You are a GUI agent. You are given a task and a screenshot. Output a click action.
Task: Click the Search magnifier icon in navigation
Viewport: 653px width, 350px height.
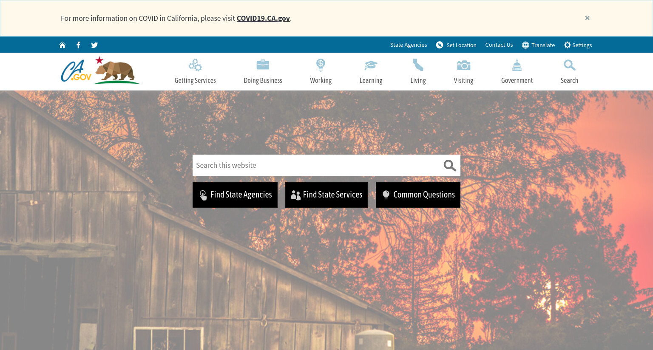[569, 65]
